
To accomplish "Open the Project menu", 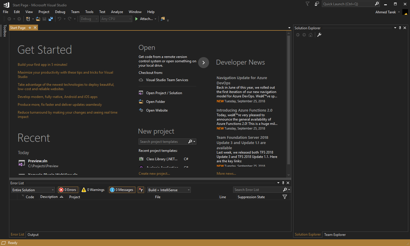I will pos(44,12).
